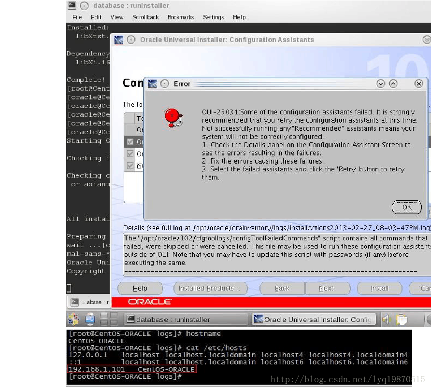Open the clipboard tray icon
The image size is (431, 389).
(402, 320)
